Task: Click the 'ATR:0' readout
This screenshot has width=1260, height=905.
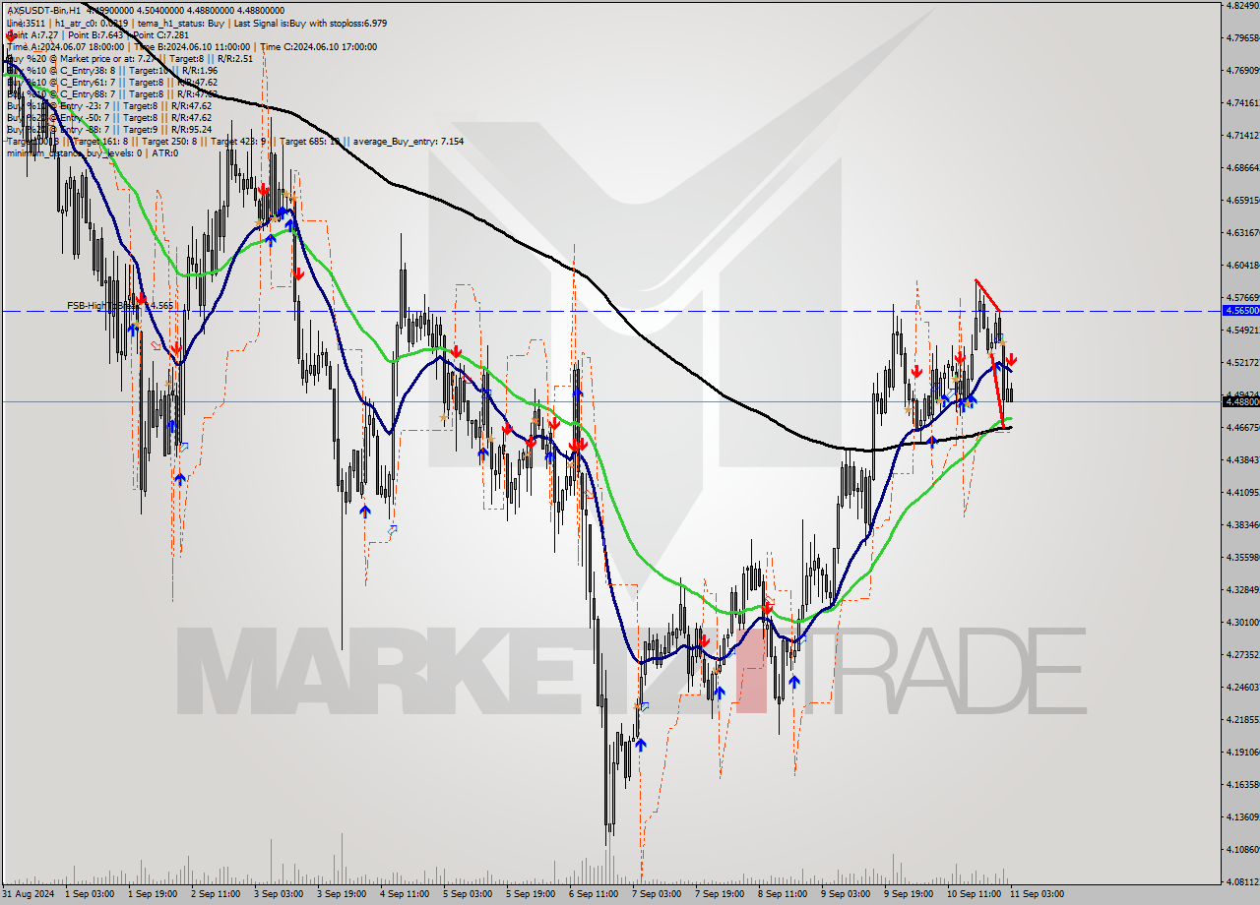Action: [164, 152]
